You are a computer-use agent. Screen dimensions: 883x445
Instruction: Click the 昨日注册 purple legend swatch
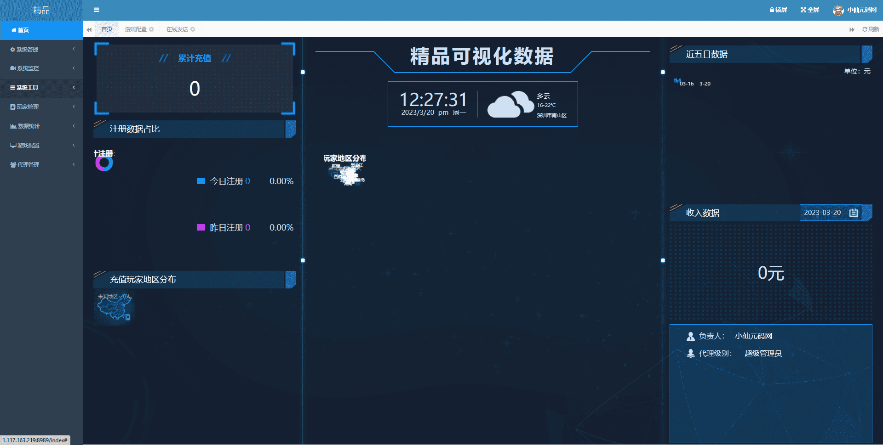pyautogui.click(x=201, y=227)
